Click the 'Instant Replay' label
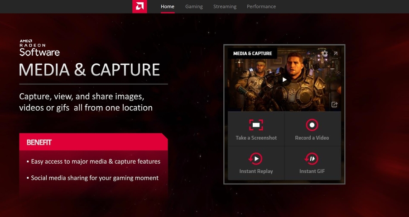 [x=256, y=171]
